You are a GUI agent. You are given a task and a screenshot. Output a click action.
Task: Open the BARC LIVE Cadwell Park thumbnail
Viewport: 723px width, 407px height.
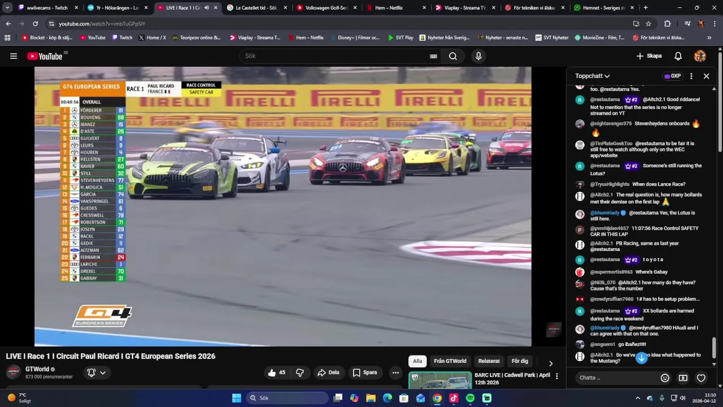click(x=440, y=380)
